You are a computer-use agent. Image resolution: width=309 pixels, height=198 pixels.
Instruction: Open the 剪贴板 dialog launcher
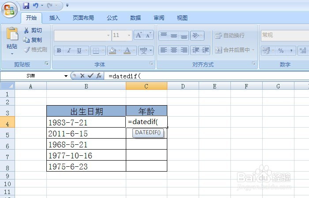46,63
